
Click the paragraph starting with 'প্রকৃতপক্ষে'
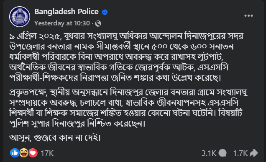click(x=128, y=108)
